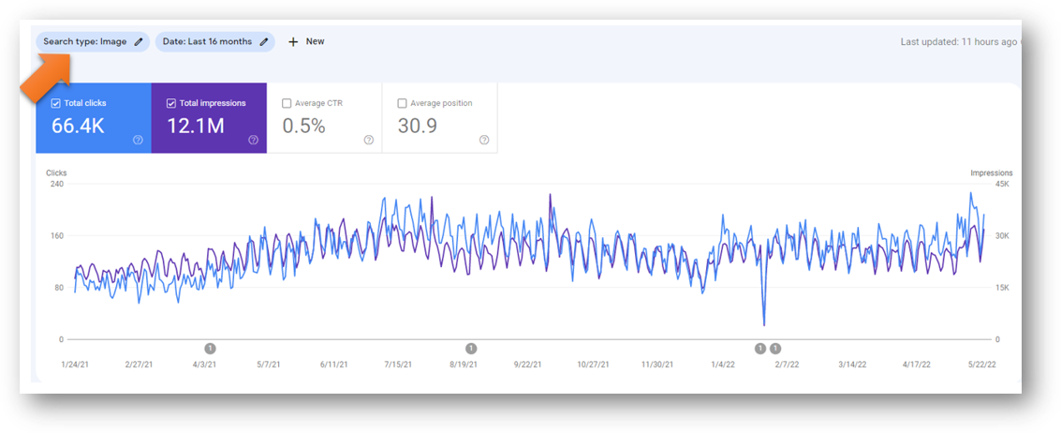Open help icon on Average CTR card

(x=369, y=140)
